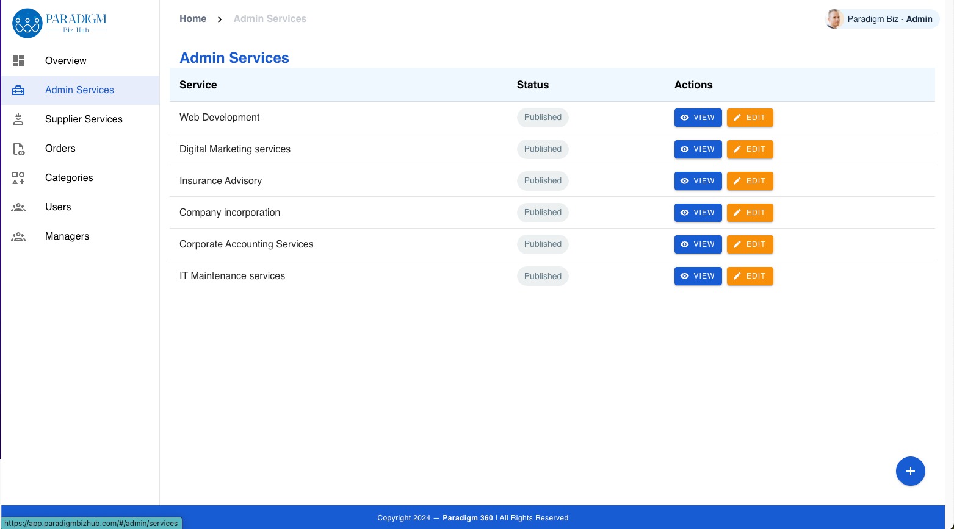Click the Admin Services briefcase icon

coord(18,90)
